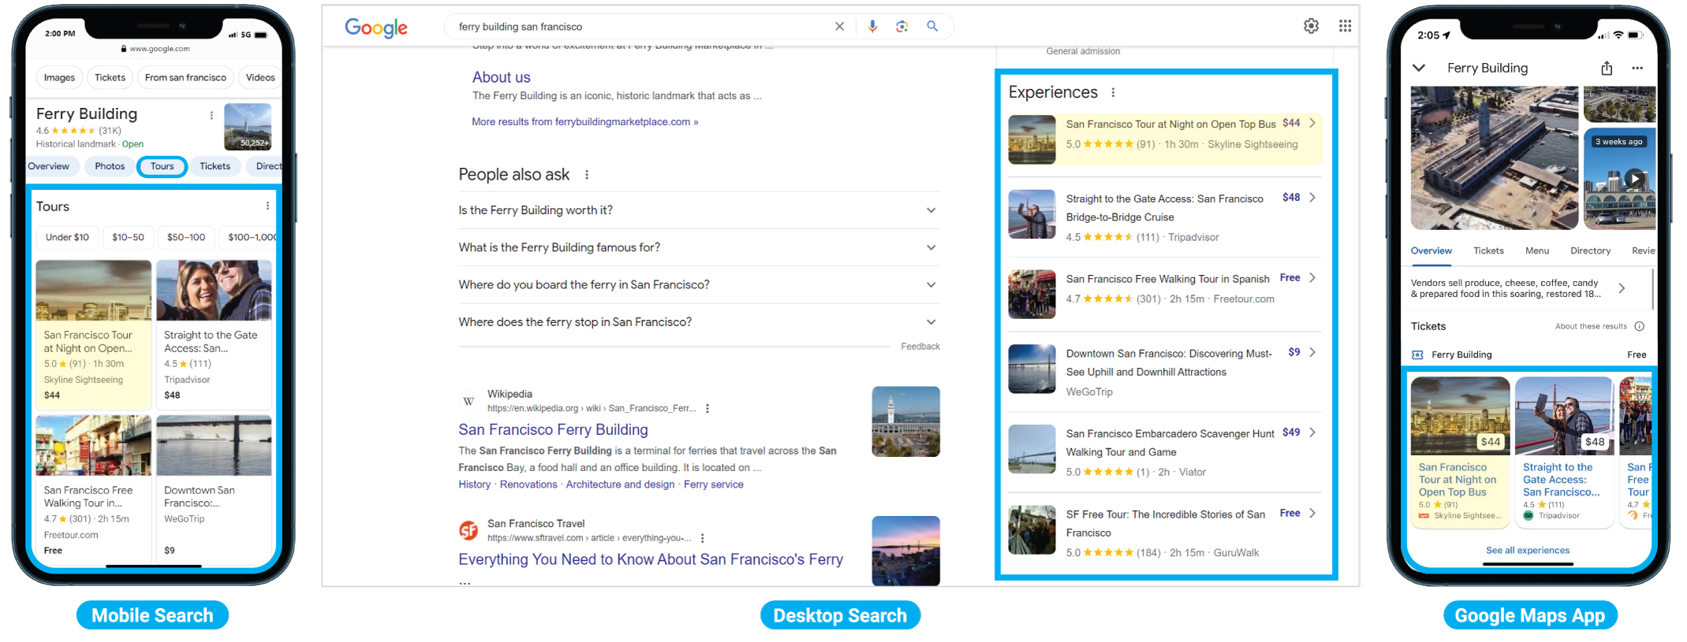The width and height of the screenshot is (1687, 642).
Task: Open $48 Straight to the Gate card in Maps
Action: click(1564, 452)
